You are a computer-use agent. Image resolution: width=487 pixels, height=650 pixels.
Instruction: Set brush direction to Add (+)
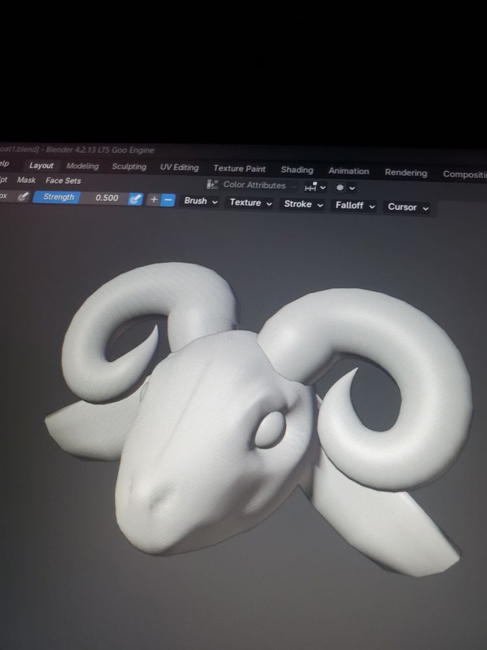pos(154,200)
